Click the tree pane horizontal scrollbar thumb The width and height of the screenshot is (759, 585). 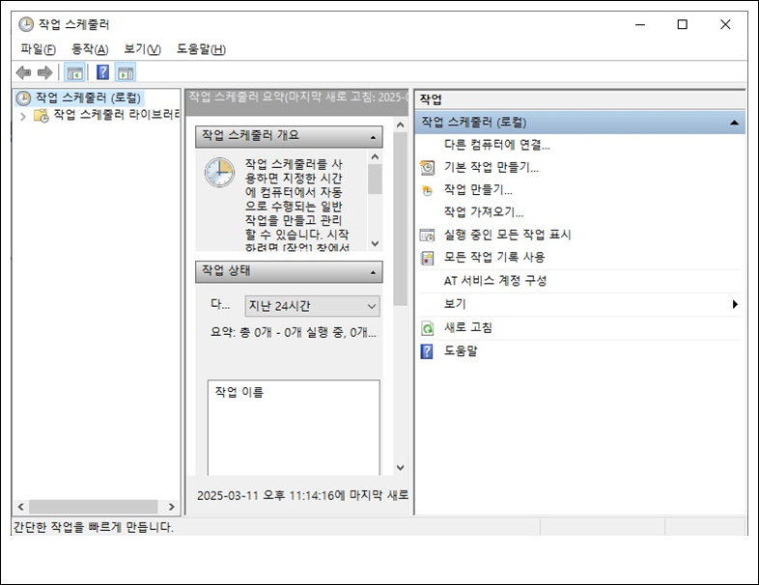(x=94, y=507)
